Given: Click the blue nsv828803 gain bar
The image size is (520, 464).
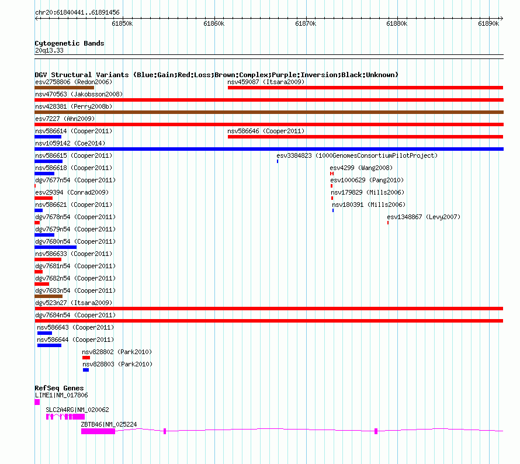Looking at the screenshot, I should (86, 370).
